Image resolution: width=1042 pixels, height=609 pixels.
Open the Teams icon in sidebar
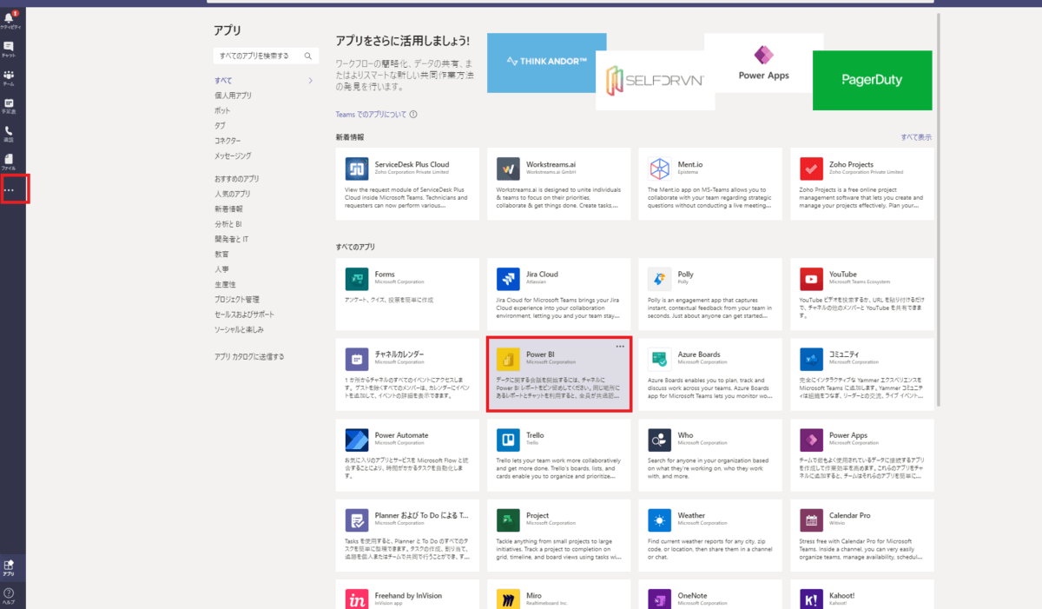pyautogui.click(x=9, y=76)
